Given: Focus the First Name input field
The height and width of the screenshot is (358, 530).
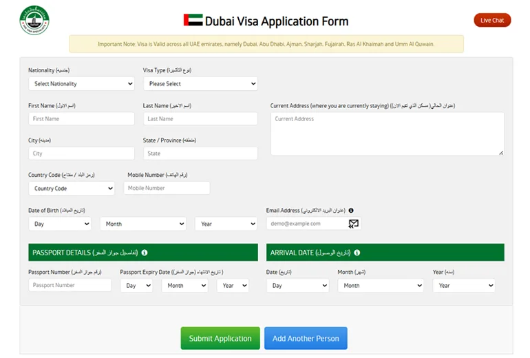Looking at the screenshot, I should click(81, 118).
